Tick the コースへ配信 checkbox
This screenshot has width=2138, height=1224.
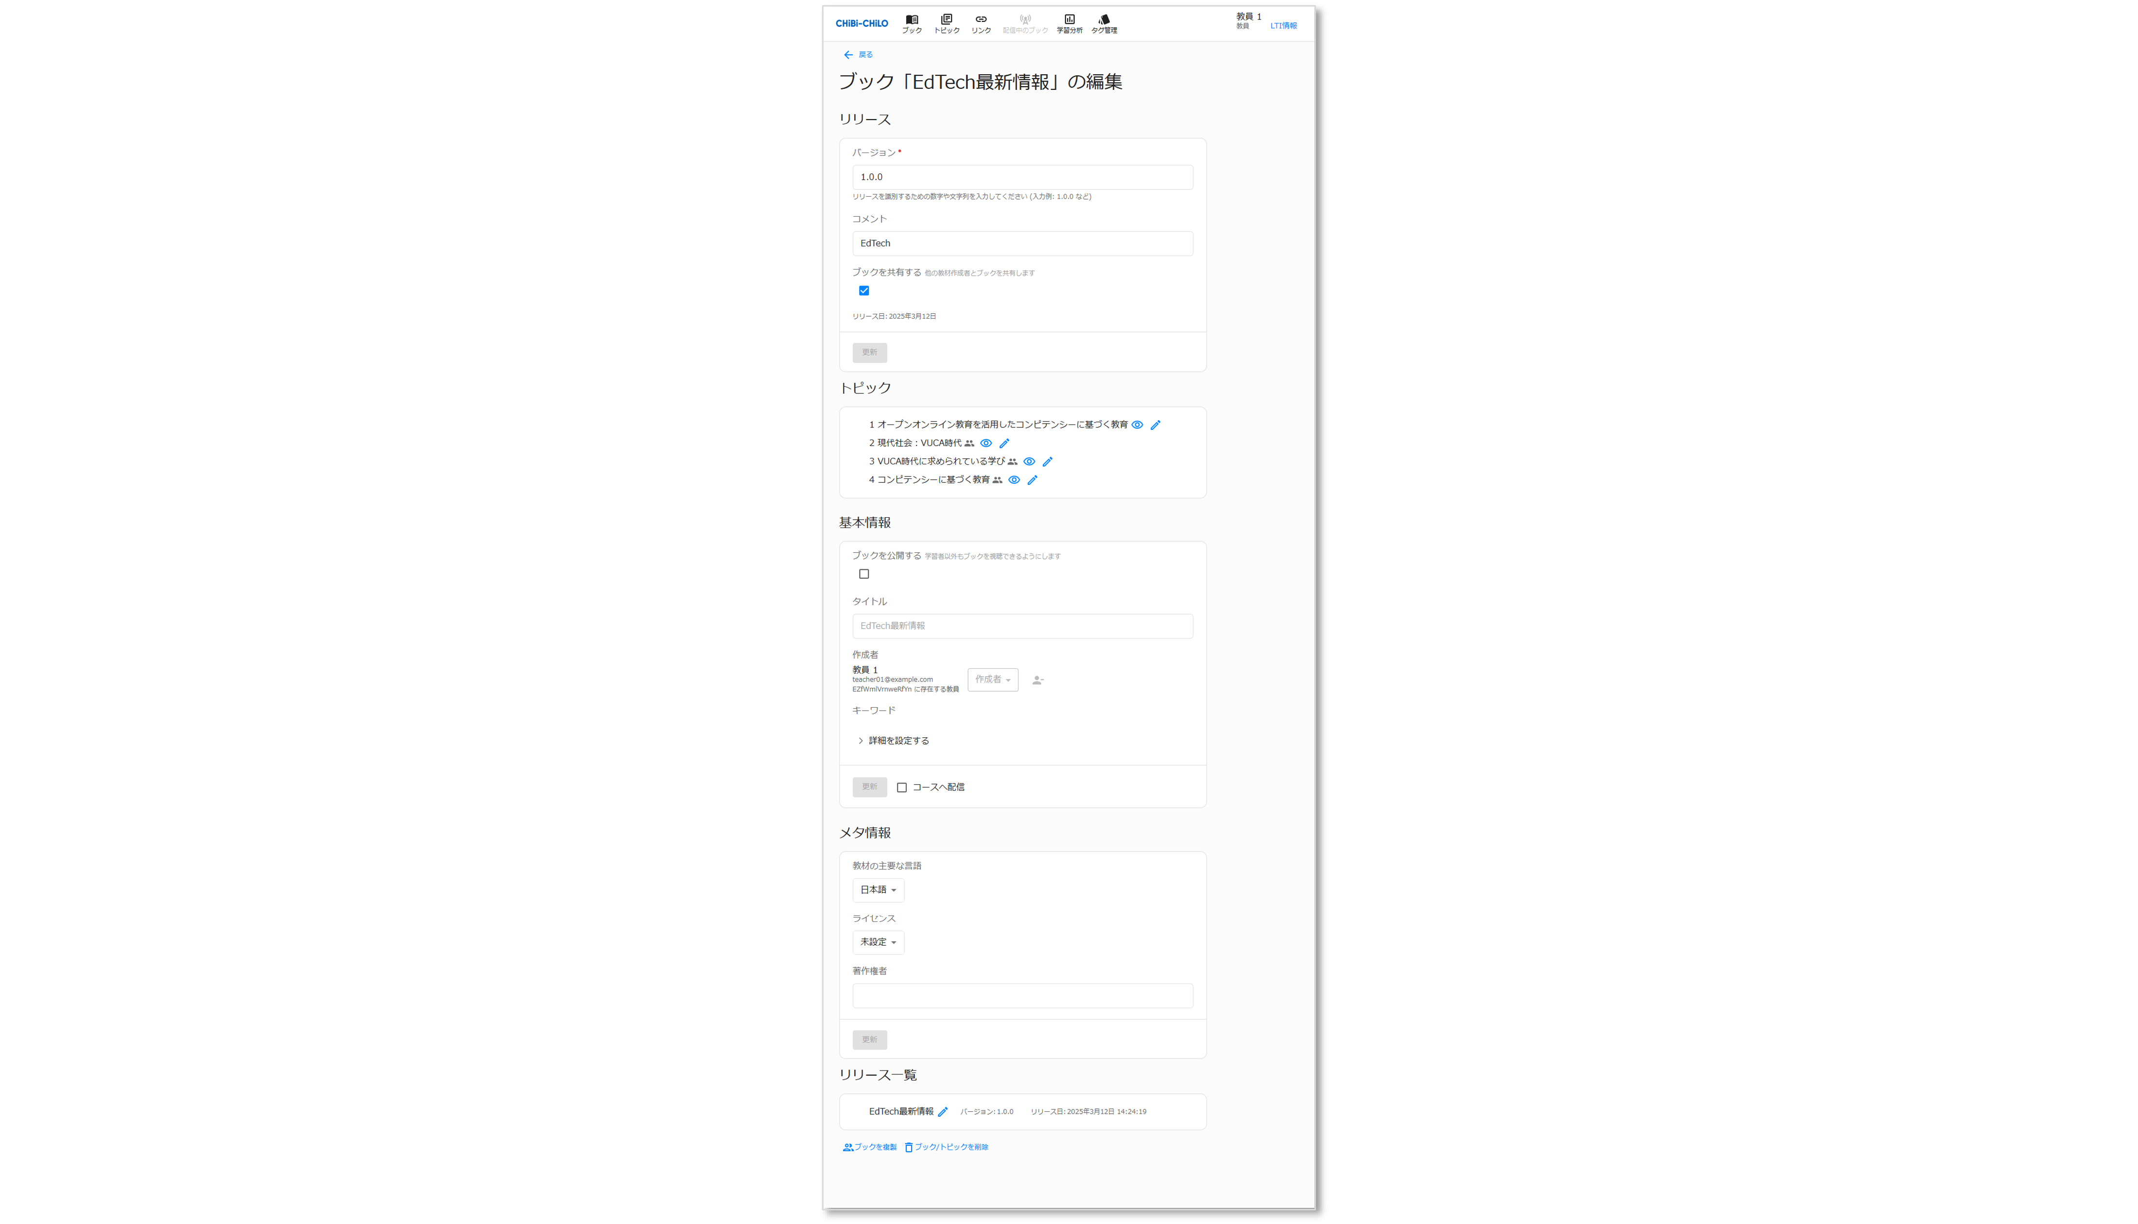click(901, 788)
